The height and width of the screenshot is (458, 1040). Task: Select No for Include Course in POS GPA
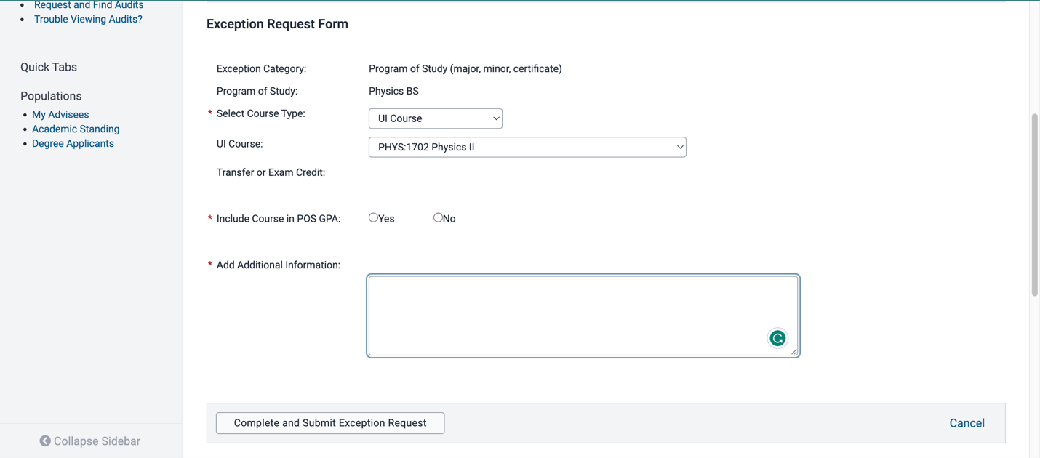pos(438,217)
